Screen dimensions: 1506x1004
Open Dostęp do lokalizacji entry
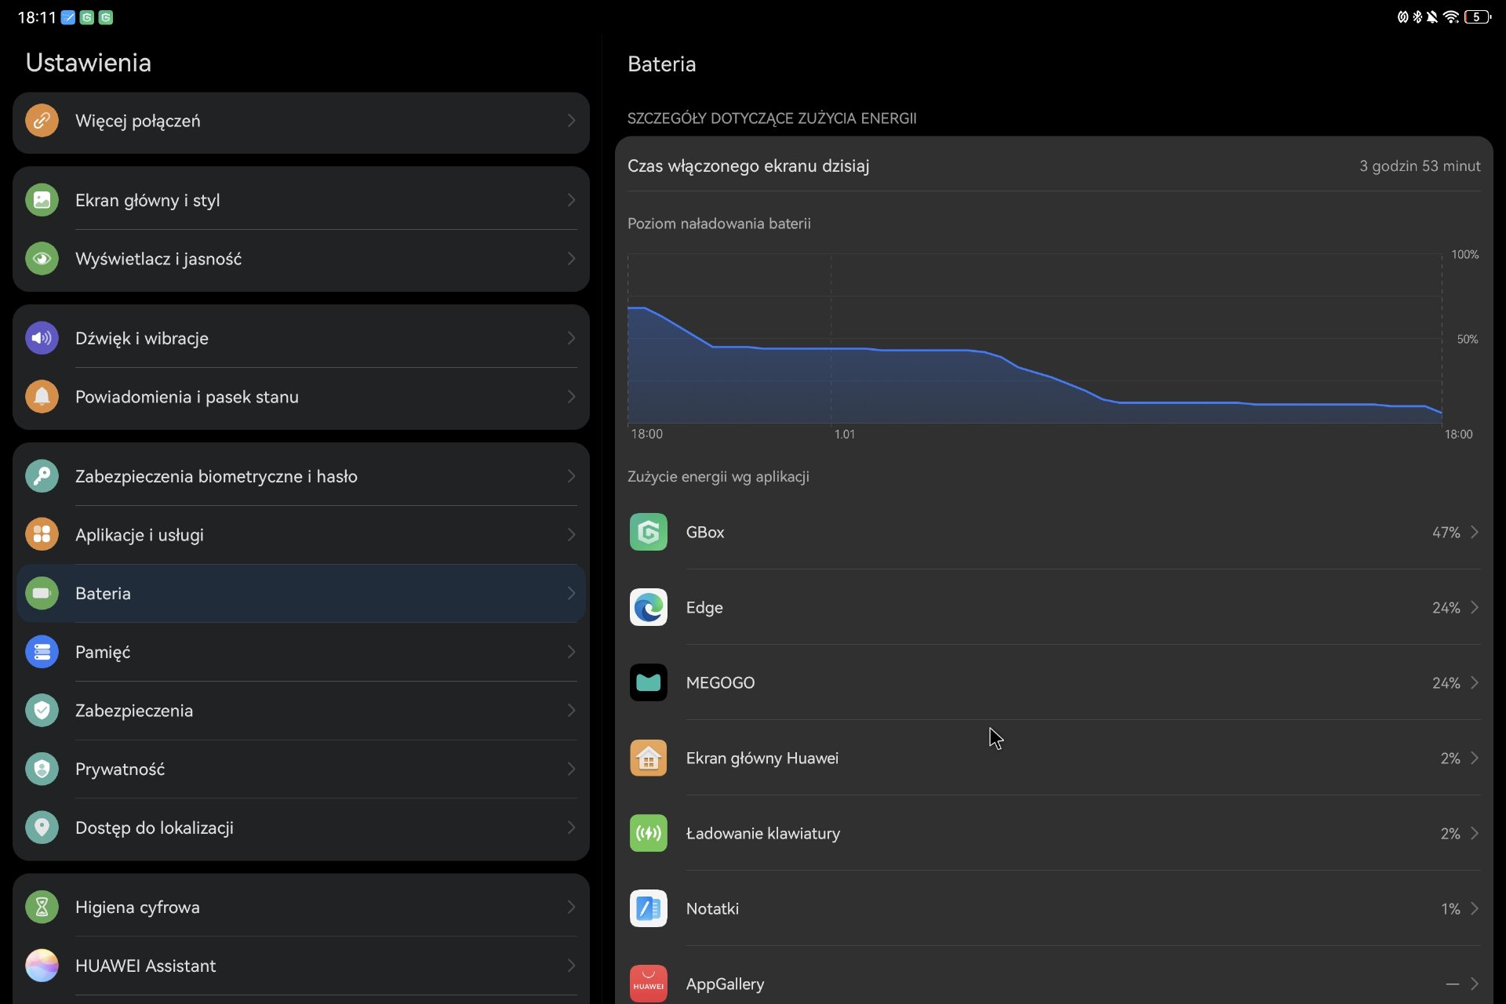click(x=301, y=828)
